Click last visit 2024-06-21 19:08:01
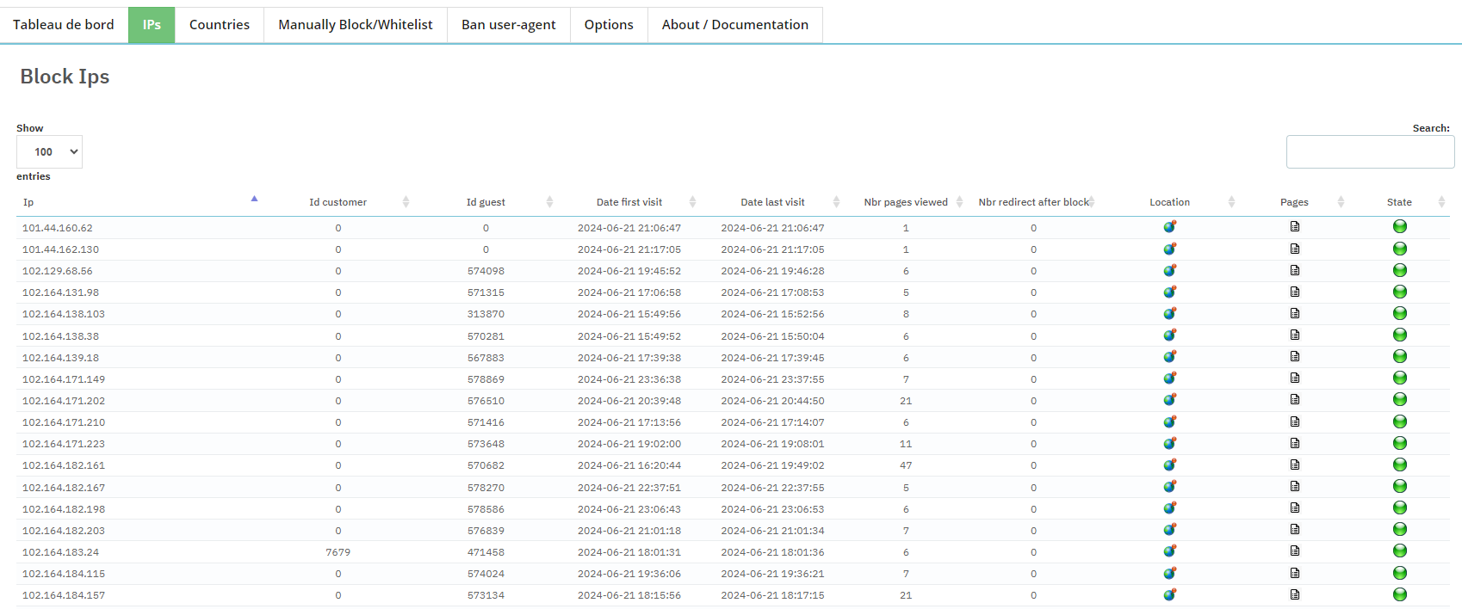The height and width of the screenshot is (609, 1462). coord(772,444)
